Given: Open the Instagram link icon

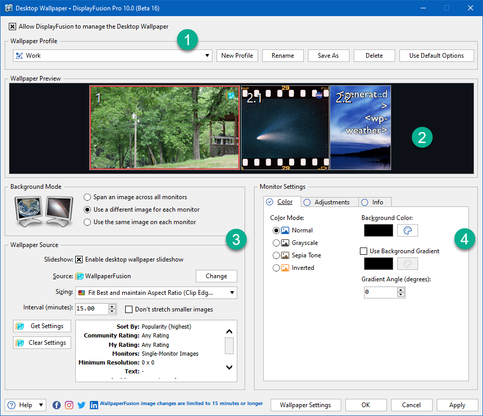Looking at the screenshot, I should point(69,405).
